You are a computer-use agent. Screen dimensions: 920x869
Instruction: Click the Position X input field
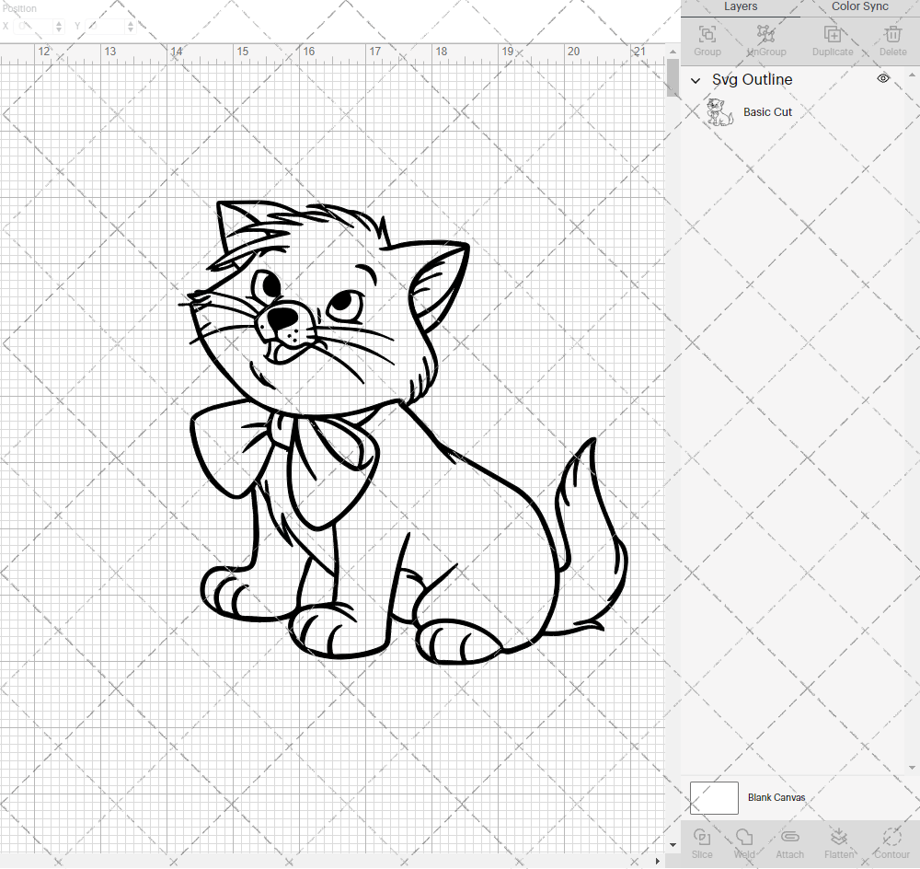[x=35, y=27]
